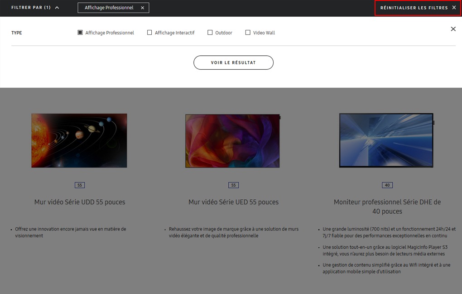
Task: Remove the Affichage Professionnel filter chip
Action: [143, 8]
